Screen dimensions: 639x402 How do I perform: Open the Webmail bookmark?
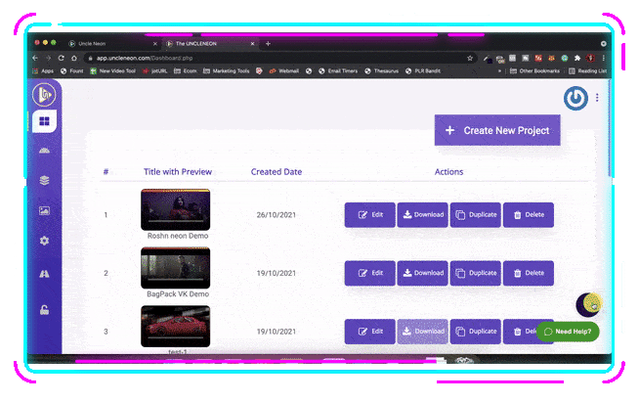(x=284, y=71)
